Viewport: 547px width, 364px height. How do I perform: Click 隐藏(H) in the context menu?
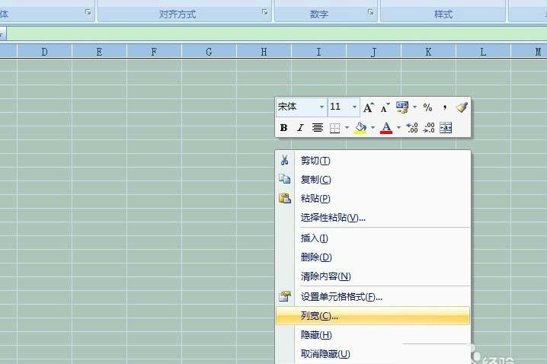point(316,335)
